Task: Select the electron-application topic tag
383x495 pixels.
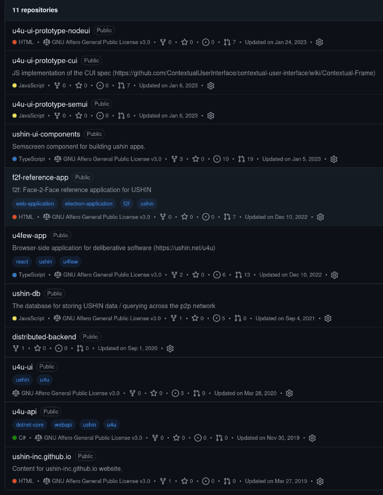Action: [x=89, y=204]
